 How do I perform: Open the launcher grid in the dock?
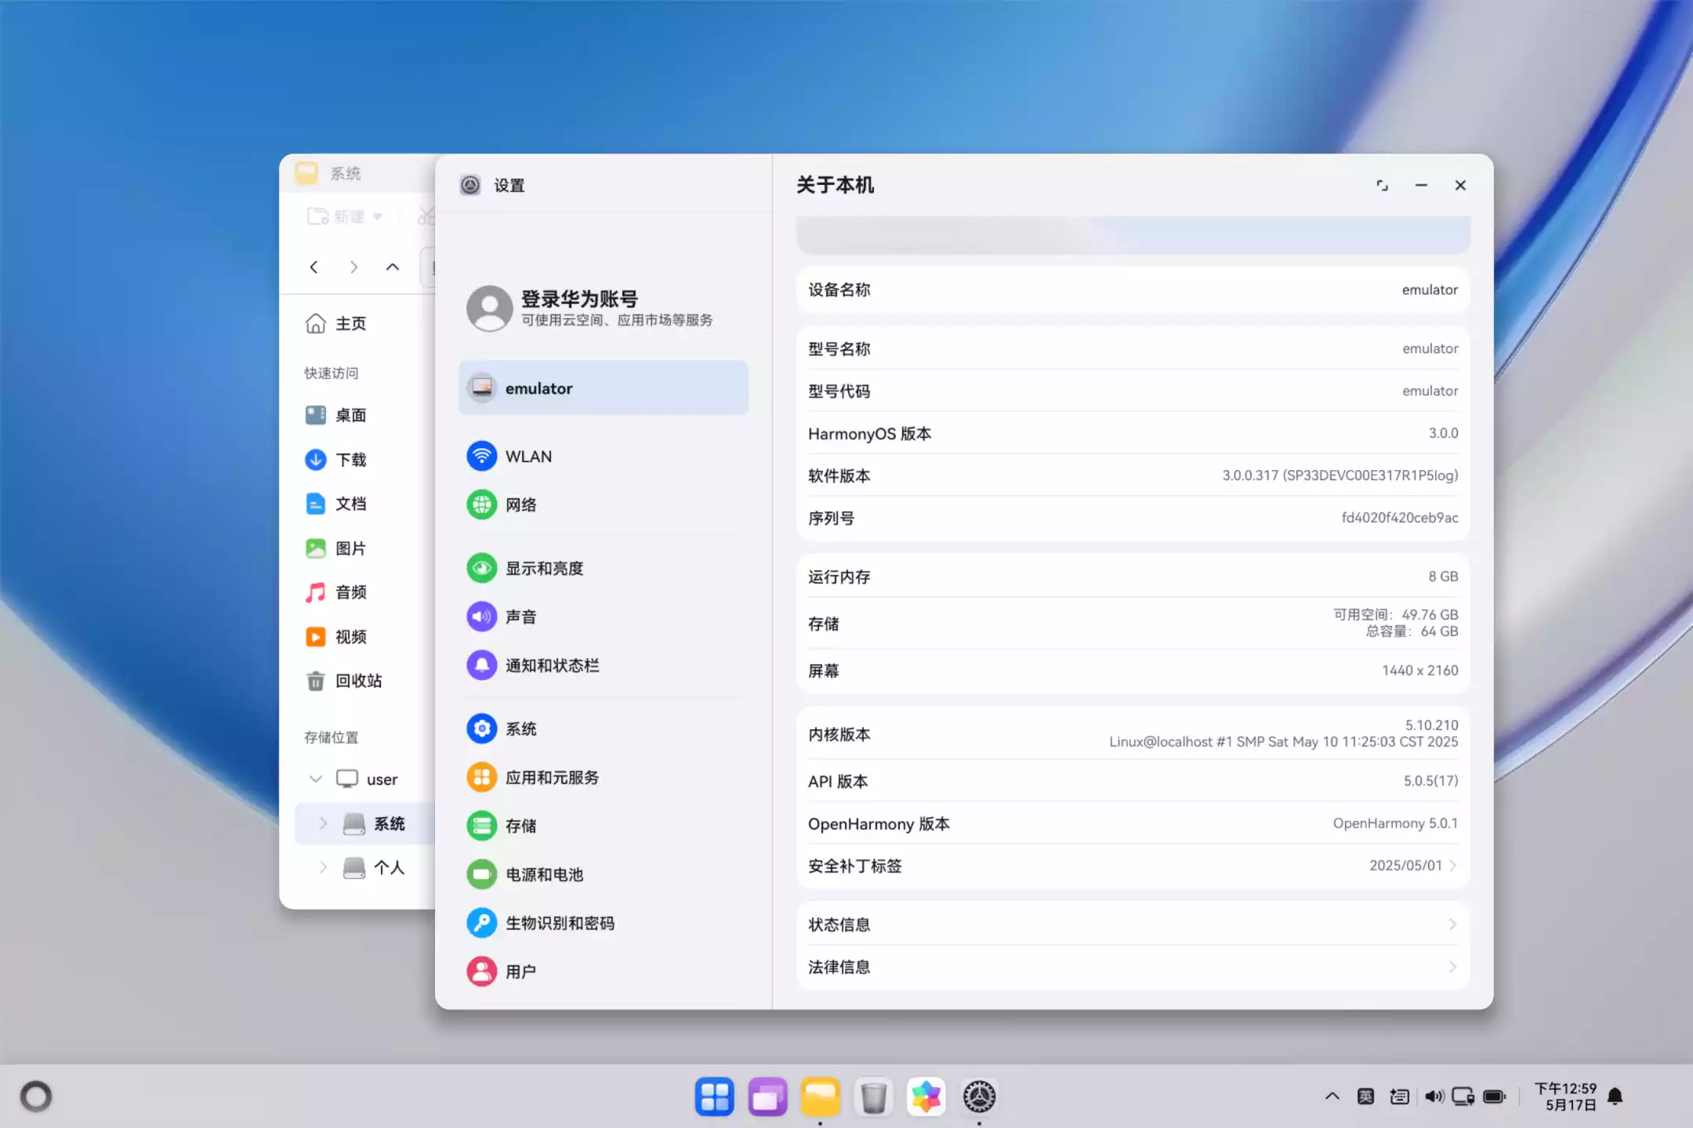tap(714, 1096)
